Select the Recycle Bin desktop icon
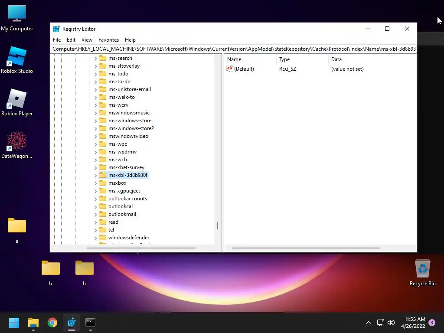 pyautogui.click(x=422, y=273)
